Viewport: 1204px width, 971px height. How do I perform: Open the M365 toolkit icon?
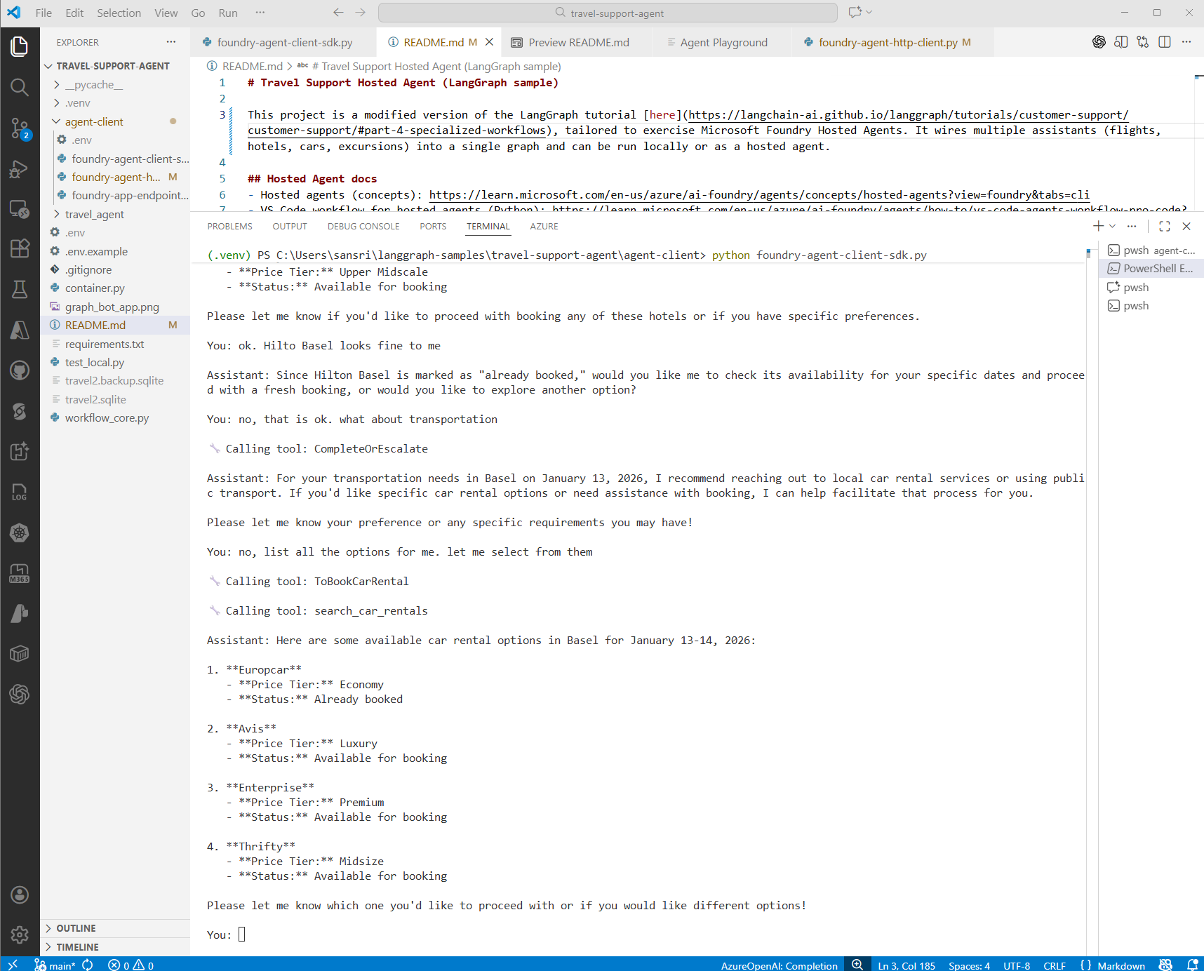pos(20,573)
